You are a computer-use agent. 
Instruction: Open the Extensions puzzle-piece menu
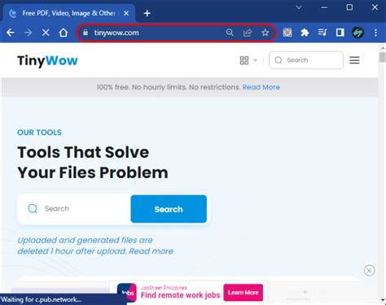(x=305, y=33)
